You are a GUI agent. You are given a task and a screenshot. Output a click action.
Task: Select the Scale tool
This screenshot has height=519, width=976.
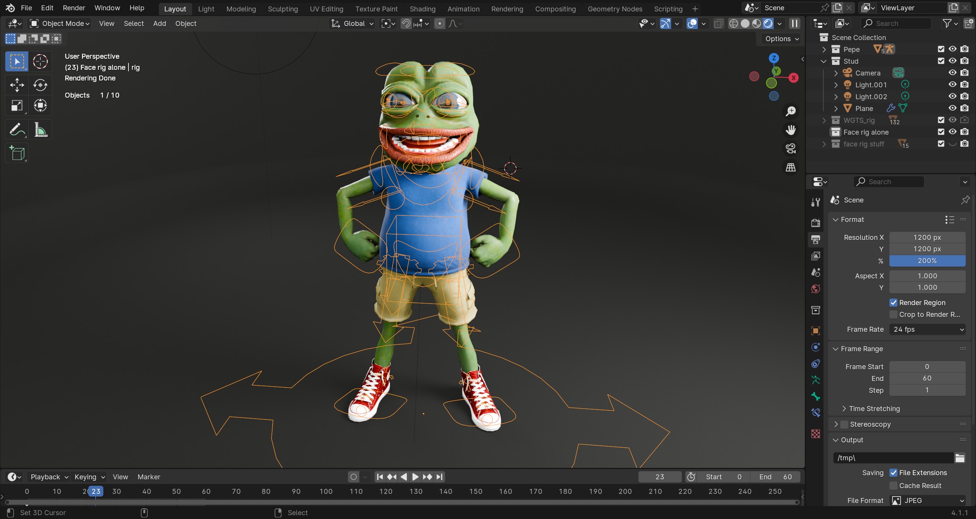[17, 106]
